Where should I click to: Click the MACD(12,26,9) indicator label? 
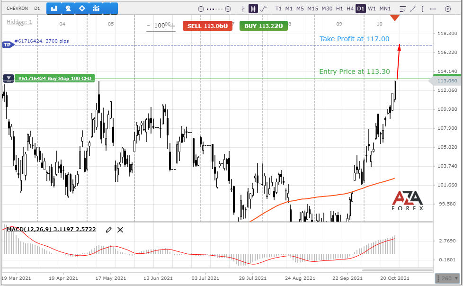(x=51, y=229)
